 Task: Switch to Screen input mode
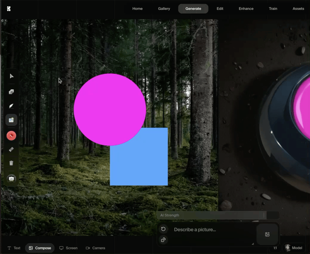click(x=68, y=248)
